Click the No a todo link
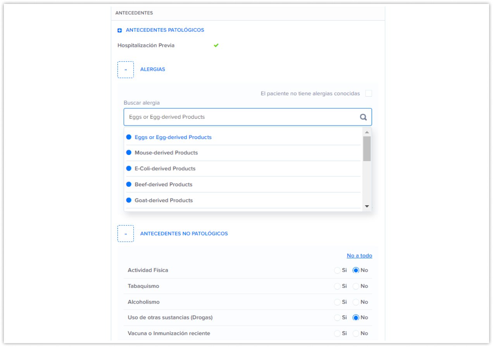The height and width of the screenshot is (347, 493). [x=359, y=256]
